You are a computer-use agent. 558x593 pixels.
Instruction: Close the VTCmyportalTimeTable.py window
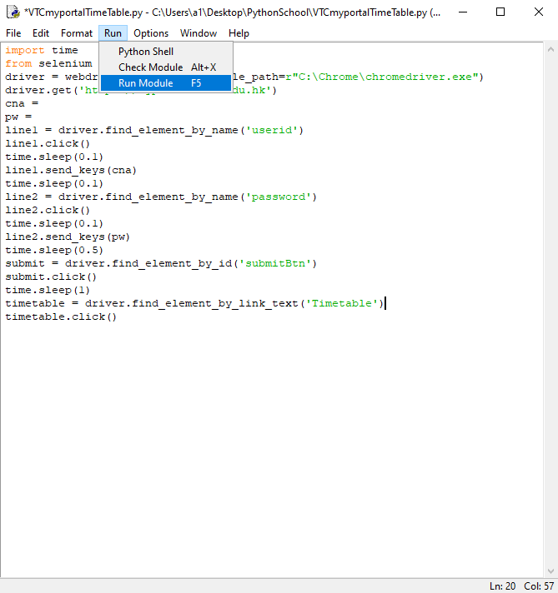coord(538,12)
